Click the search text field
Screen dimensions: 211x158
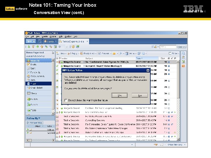[168, 47]
